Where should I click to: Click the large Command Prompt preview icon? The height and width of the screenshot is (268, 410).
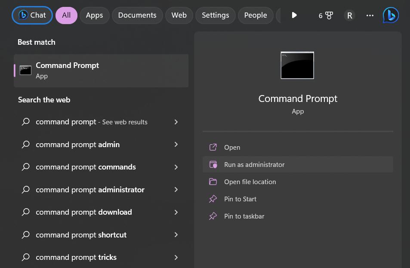tap(297, 65)
